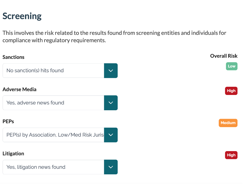Expand the Adverse Media chevron button

coord(111,103)
